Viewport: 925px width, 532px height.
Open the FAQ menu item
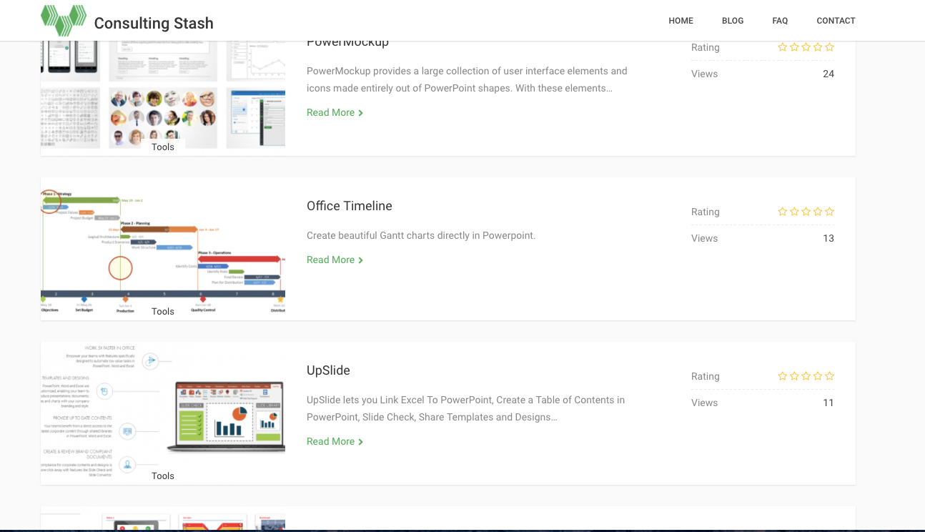point(780,21)
